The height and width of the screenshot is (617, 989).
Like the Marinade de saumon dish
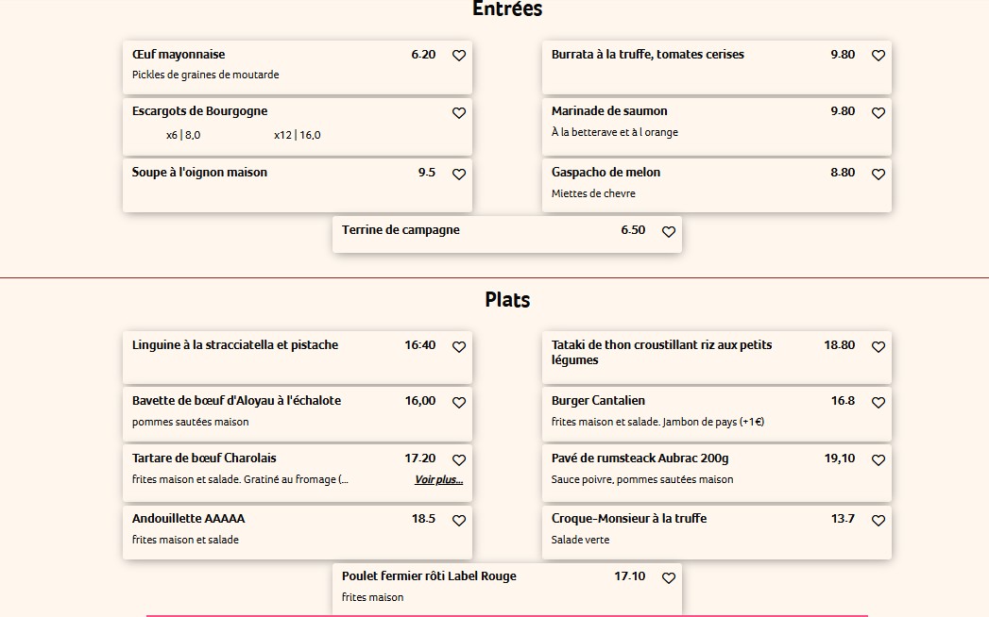point(878,113)
